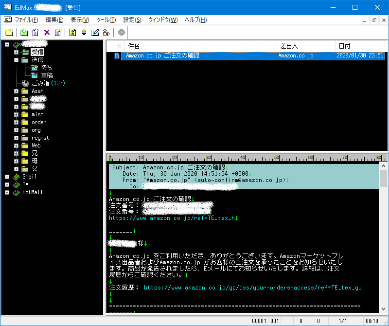
Task: Expand the Web folder
Action: [x=16, y=146]
